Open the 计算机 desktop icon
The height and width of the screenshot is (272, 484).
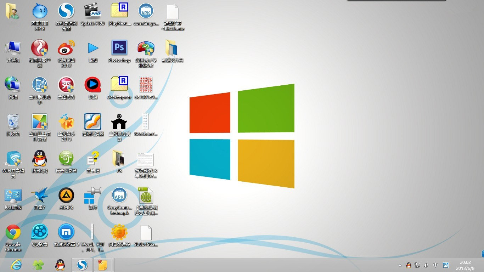13,51
